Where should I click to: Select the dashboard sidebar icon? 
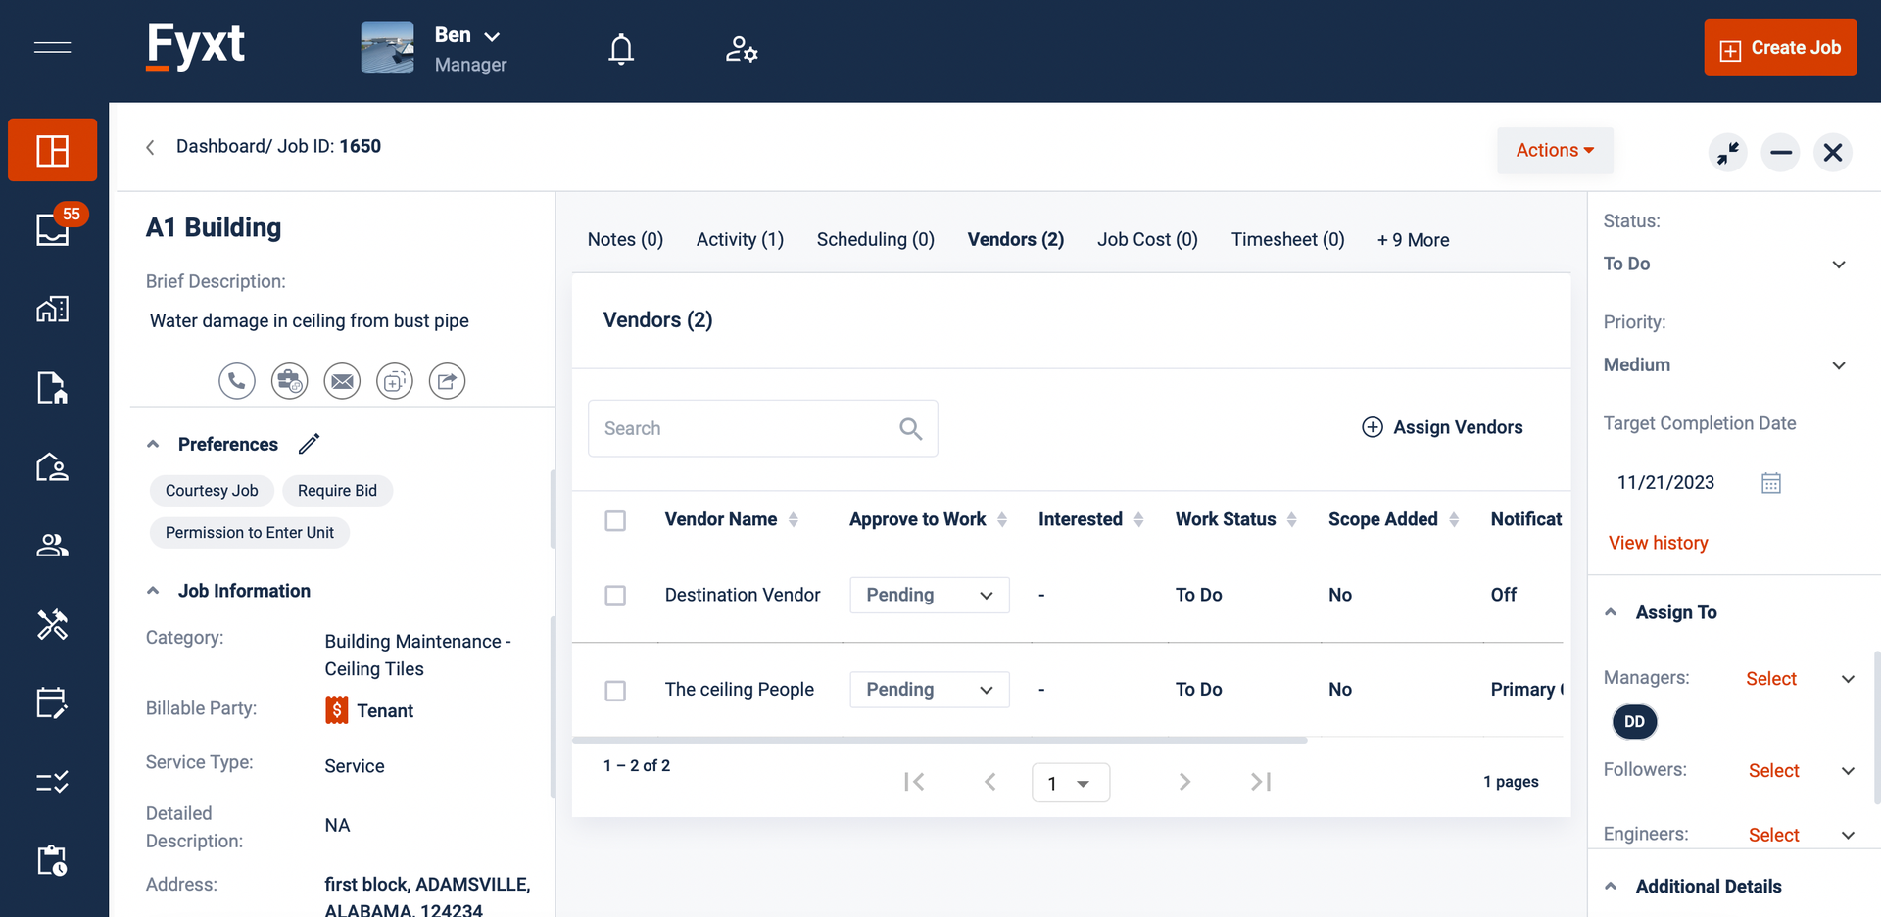tap(53, 150)
